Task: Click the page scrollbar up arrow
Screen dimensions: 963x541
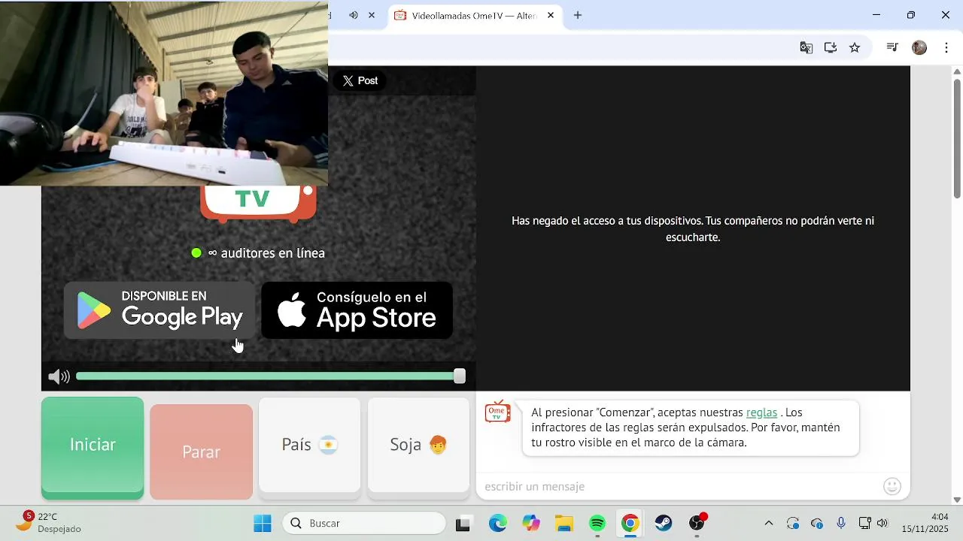Action: (957, 71)
